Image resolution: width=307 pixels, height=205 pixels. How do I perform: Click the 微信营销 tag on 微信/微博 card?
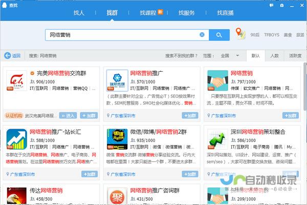pos(173,147)
